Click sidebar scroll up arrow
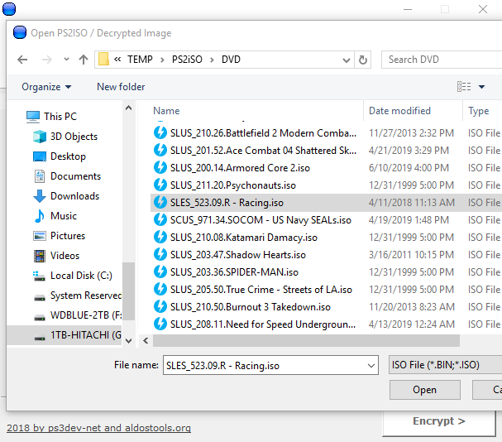 point(129,108)
